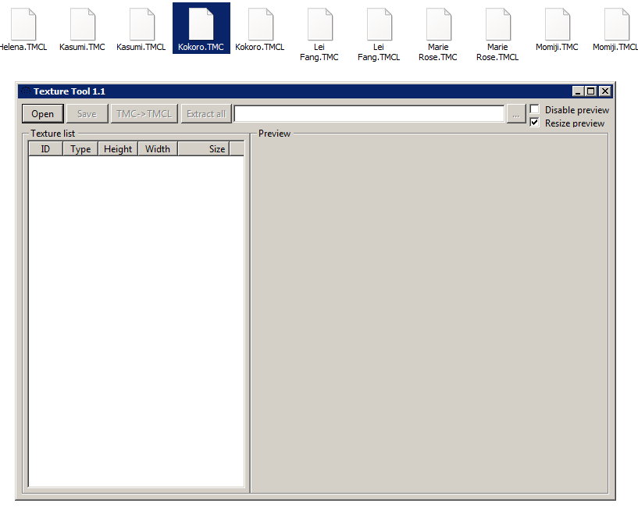Click the file path text field
This screenshot has width=638, height=521.
point(369,114)
